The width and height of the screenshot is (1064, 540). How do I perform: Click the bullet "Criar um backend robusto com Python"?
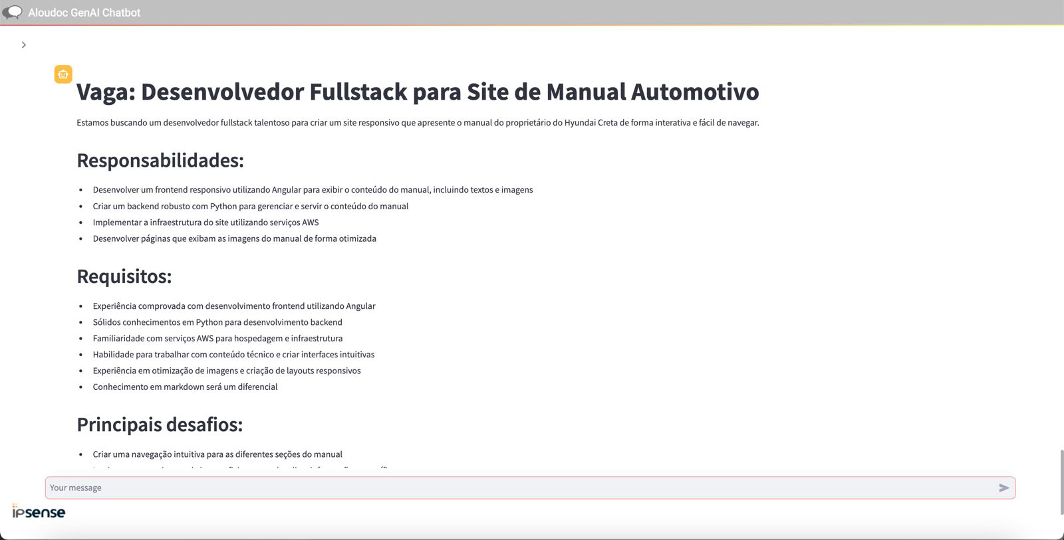point(250,207)
